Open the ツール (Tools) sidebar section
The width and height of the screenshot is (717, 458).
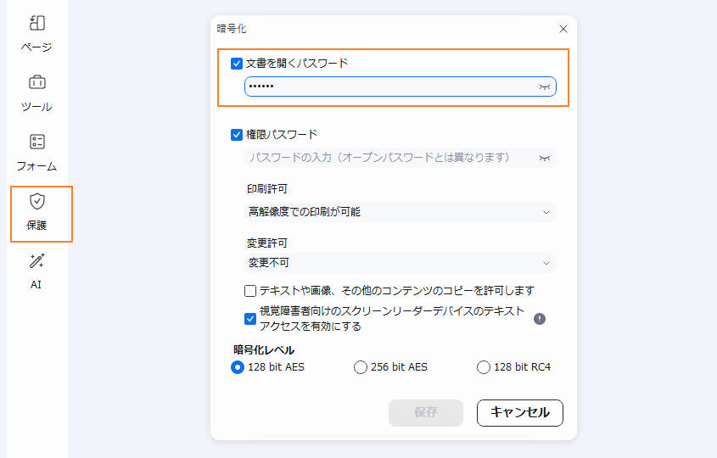coord(36,93)
